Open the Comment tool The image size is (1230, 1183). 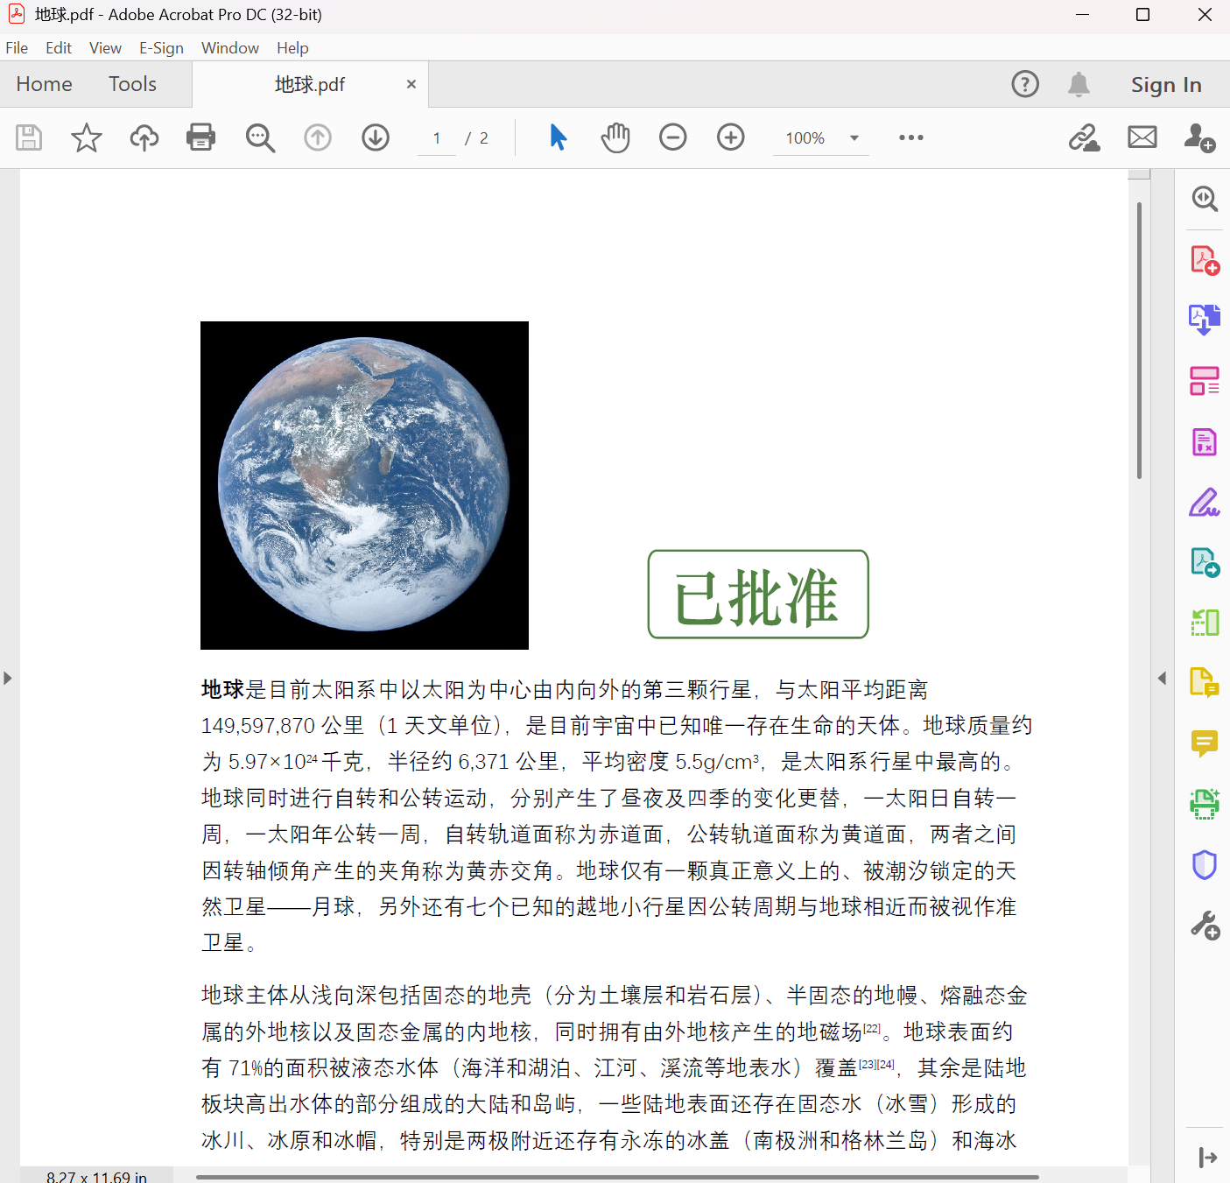coord(1205,743)
